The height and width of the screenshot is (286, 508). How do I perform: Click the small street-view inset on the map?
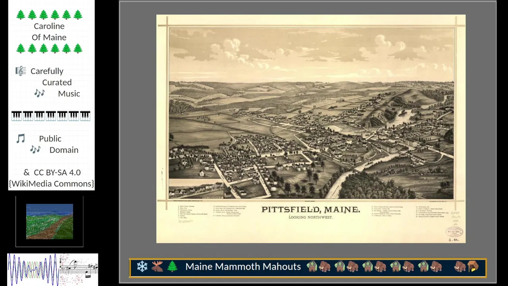click(x=196, y=189)
